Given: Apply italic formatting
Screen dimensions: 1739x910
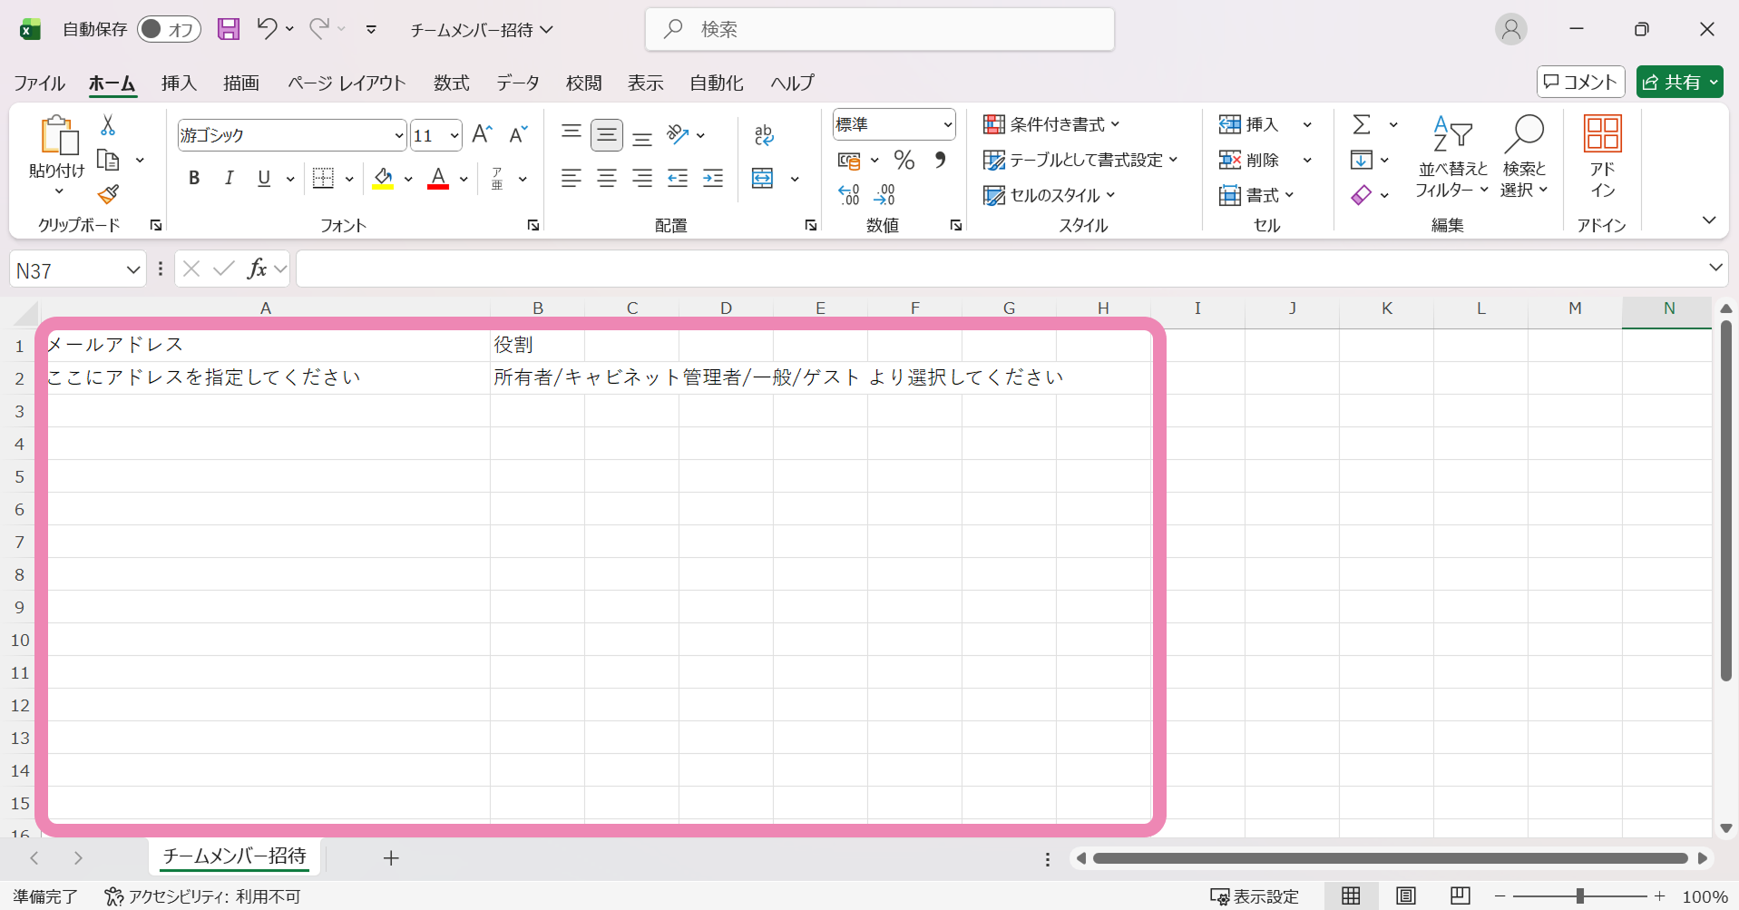Looking at the screenshot, I should [229, 178].
